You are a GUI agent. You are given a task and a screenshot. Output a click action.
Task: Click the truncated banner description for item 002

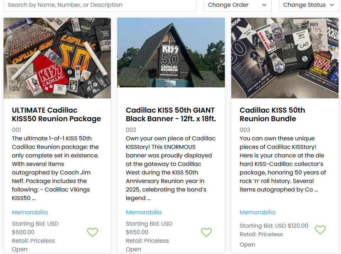click(x=171, y=168)
